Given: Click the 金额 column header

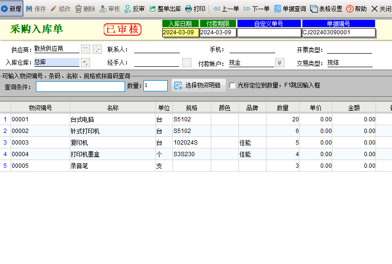Looking at the screenshot, I should (x=354, y=108).
